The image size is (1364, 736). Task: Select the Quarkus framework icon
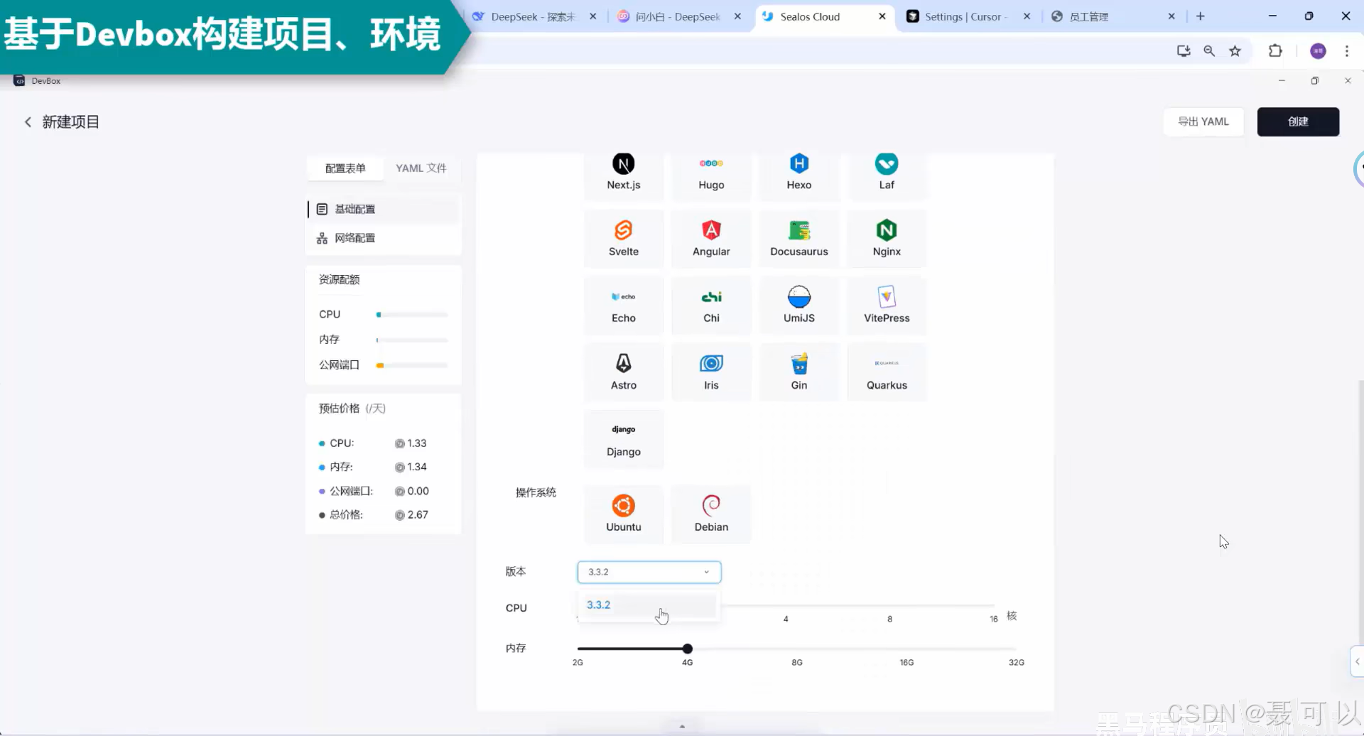coord(887,363)
